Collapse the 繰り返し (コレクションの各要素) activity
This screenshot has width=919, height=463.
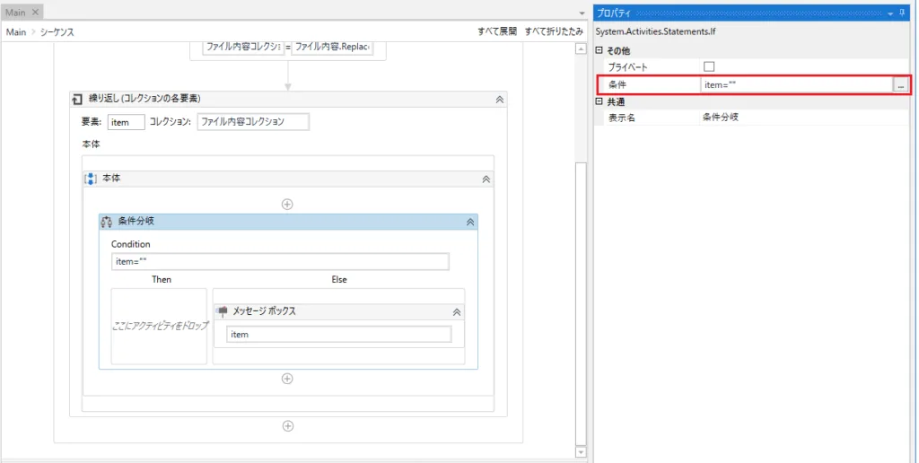[x=499, y=100]
